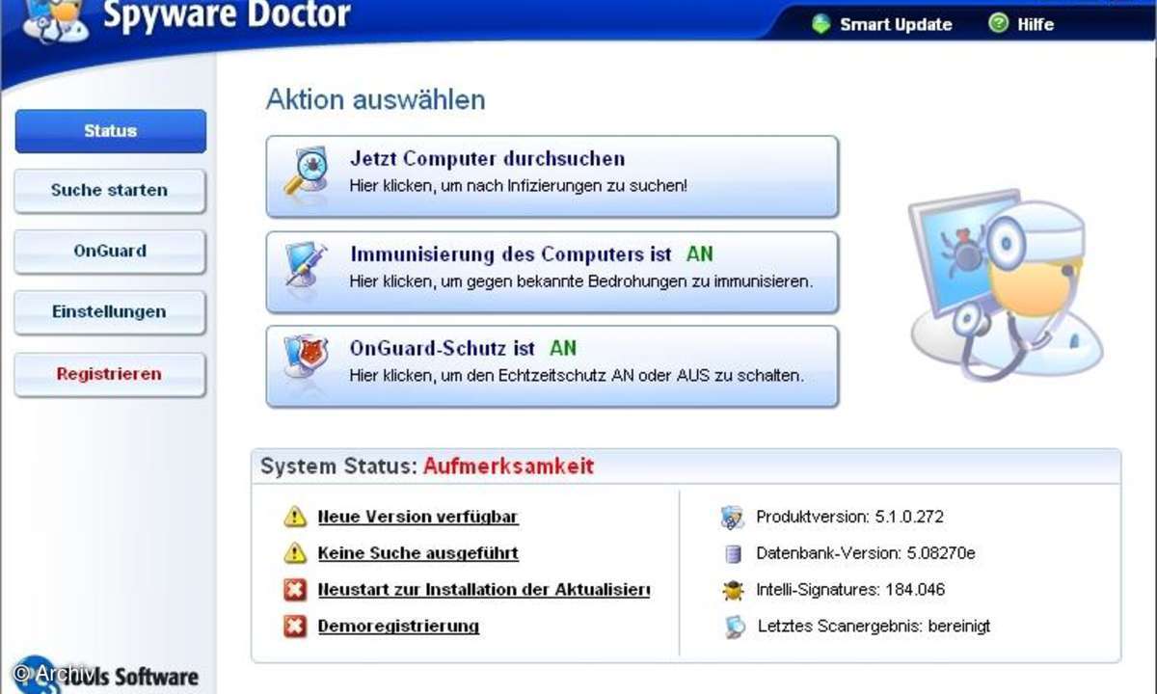Open the Keine Suche ausgeführt link
The height and width of the screenshot is (694, 1157).
[x=418, y=553]
